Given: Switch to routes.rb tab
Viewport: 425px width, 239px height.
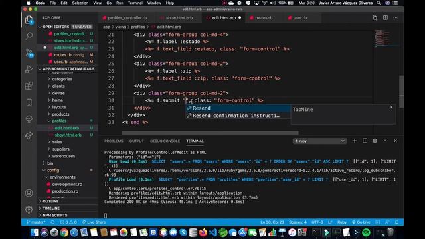Looking at the screenshot, I should click(264, 18).
